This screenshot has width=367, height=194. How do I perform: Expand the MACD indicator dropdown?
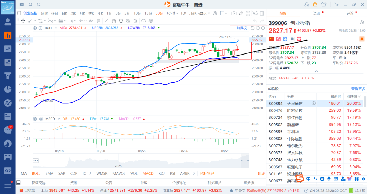point(59,119)
